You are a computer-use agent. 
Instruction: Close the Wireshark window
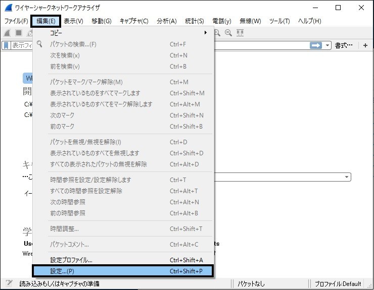click(361, 8)
